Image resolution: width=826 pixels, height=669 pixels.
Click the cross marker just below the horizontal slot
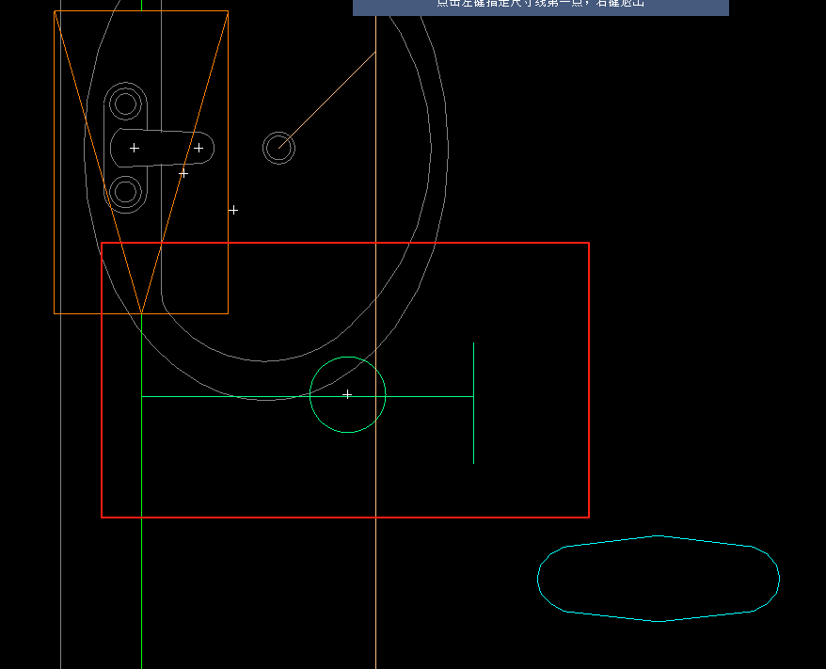pyautogui.click(x=183, y=173)
